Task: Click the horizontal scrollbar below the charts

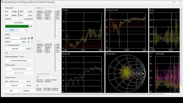Action: click(84, 94)
